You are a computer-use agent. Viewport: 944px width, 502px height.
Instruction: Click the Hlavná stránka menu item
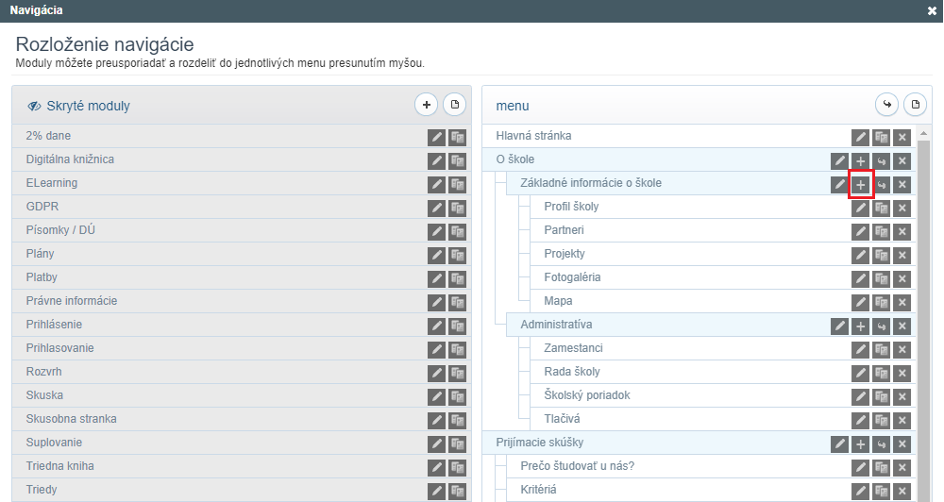[533, 136]
